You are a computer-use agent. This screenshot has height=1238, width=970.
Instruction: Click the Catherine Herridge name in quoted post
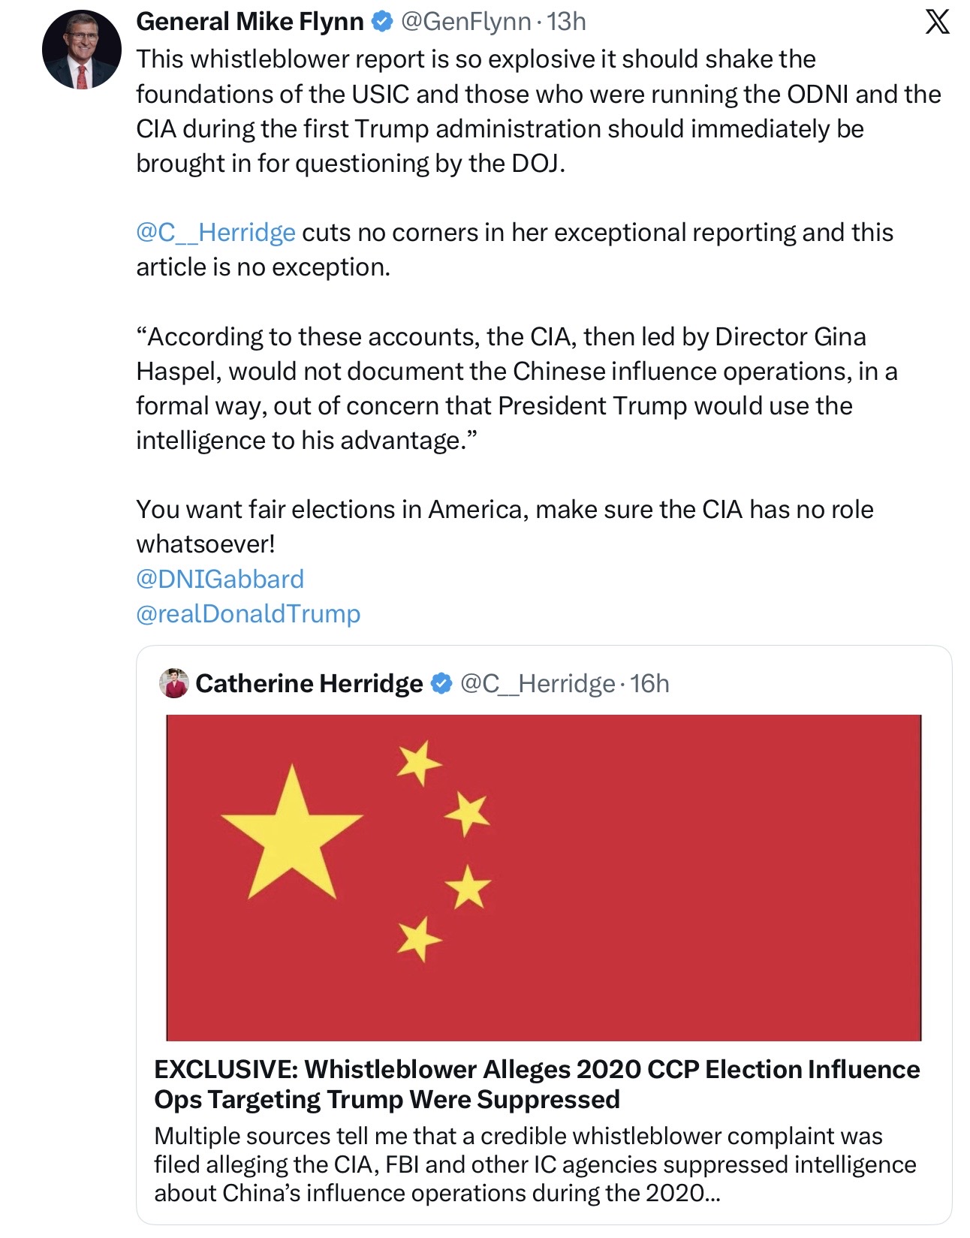click(309, 683)
